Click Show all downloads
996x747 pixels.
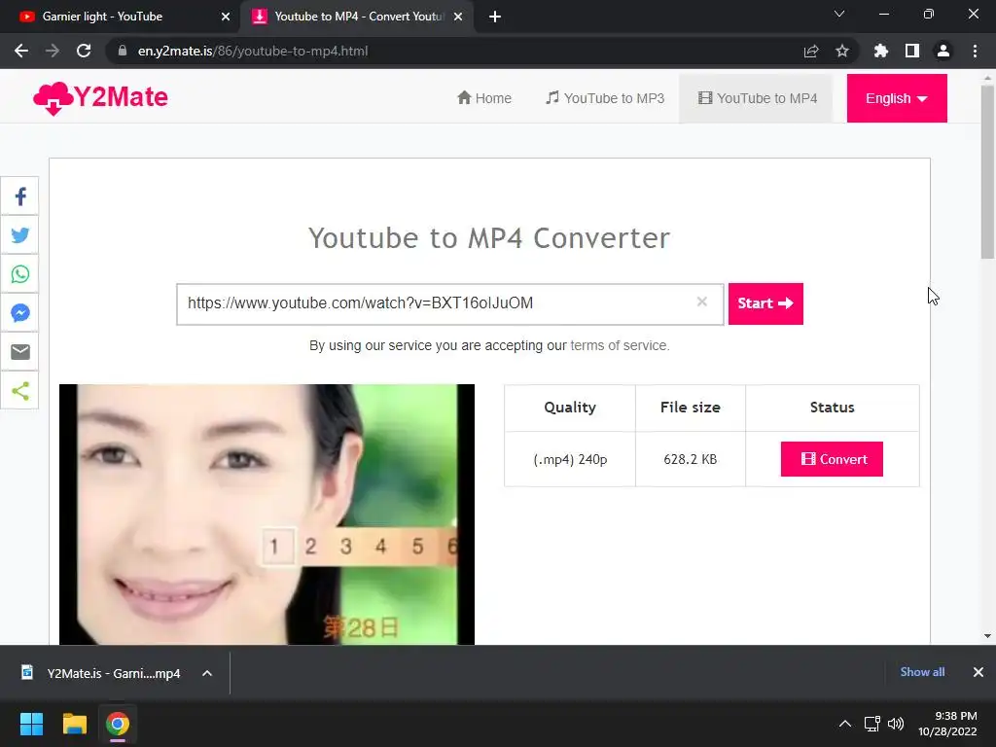point(922,672)
